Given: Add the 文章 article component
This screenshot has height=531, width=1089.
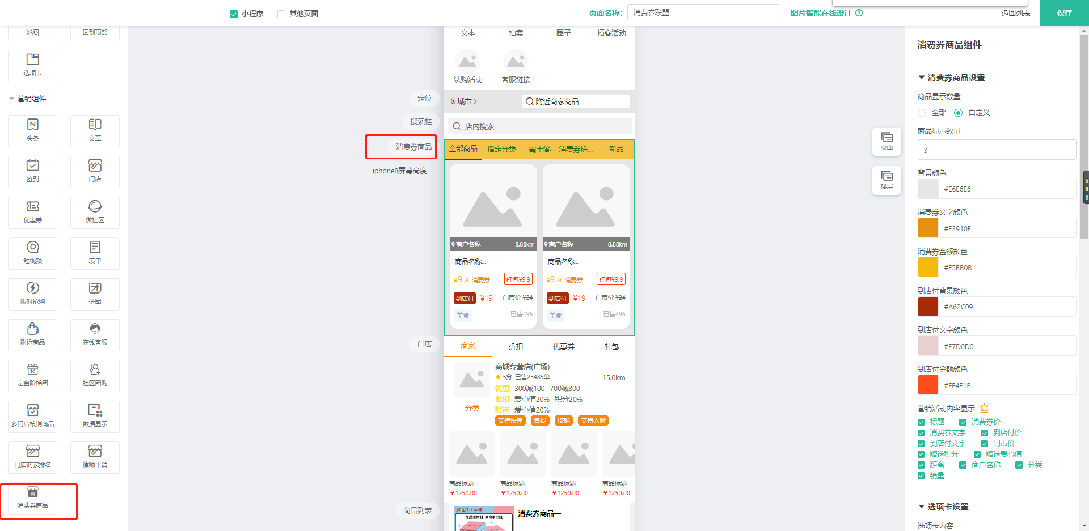Looking at the screenshot, I should pos(95,131).
